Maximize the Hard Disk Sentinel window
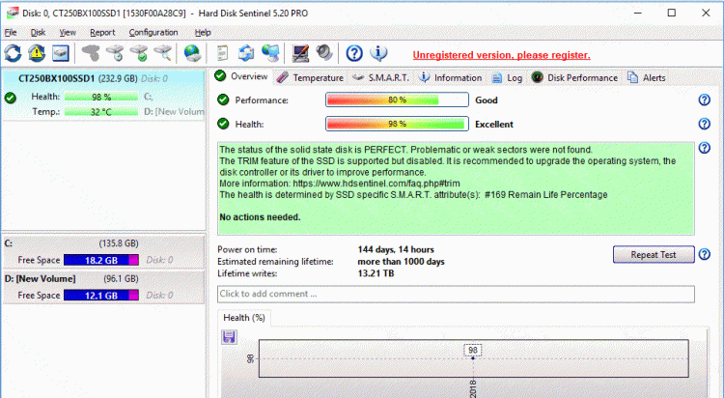 671,13
